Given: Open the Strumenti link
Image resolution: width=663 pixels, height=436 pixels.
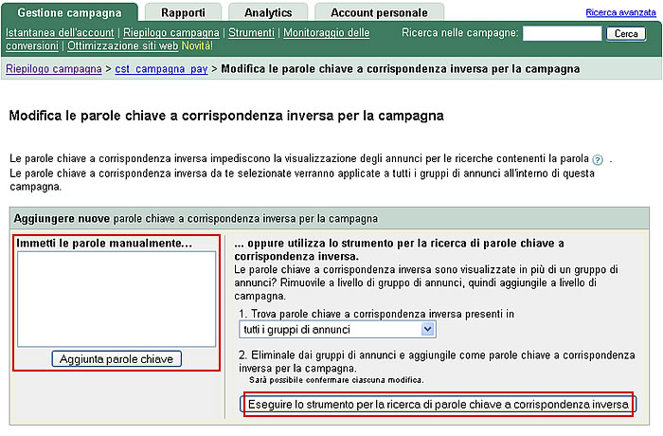Looking at the screenshot, I should click(252, 32).
